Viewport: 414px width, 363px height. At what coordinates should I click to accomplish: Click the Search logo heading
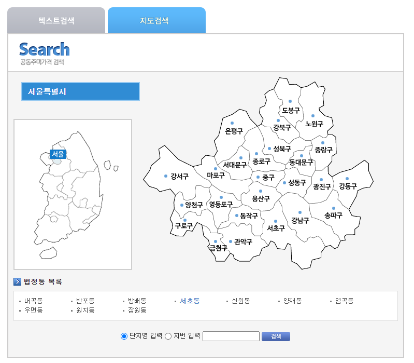click(44, 49)
